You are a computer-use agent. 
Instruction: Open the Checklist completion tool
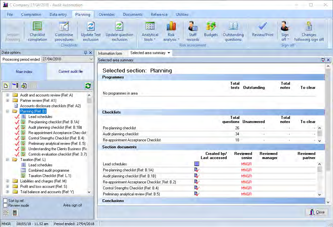(37, 31)
